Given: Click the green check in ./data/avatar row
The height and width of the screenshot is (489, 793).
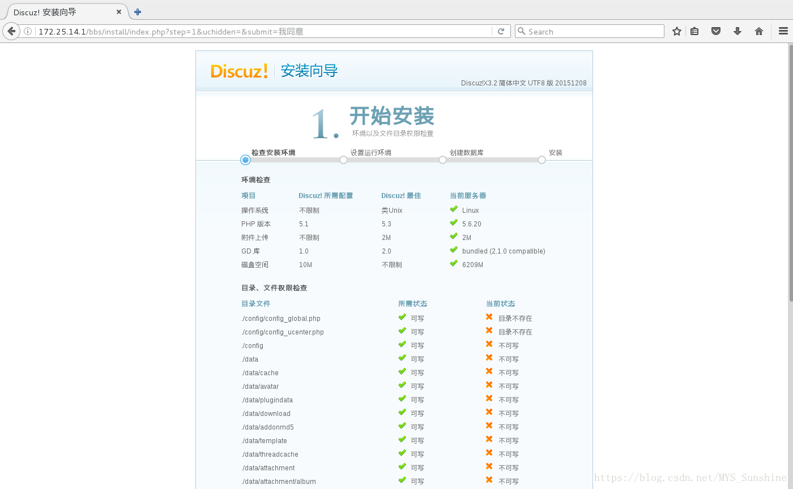Looking at the screenshot, I should click(x=402, y=385).
